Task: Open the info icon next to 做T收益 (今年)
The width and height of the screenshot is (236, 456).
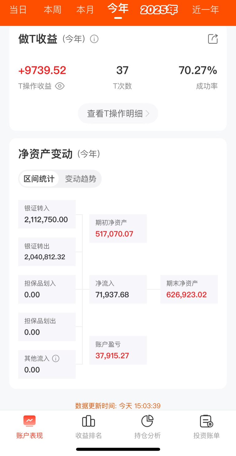Action: 94,39
